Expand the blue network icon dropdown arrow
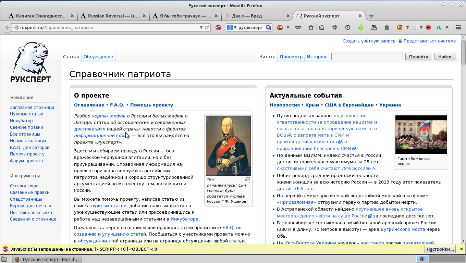466x263 pixels. click(447, 27)
